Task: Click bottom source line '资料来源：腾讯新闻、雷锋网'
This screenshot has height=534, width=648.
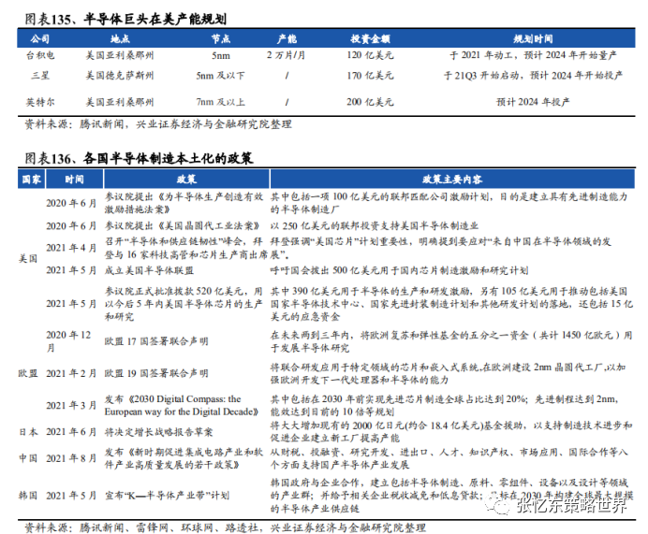Action: tap(226, 527)
